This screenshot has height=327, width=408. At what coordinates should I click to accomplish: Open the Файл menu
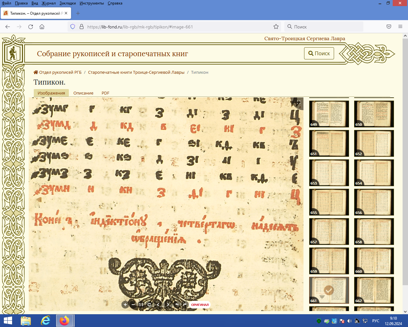(7, 3)
